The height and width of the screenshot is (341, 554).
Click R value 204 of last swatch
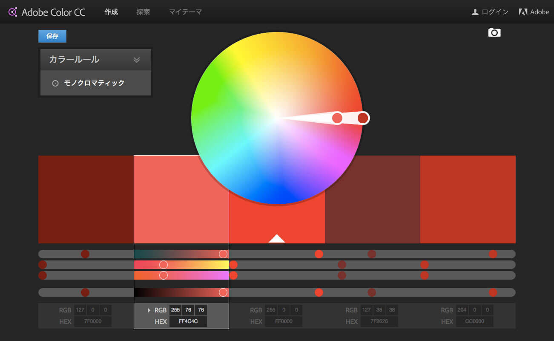point(462,310)
